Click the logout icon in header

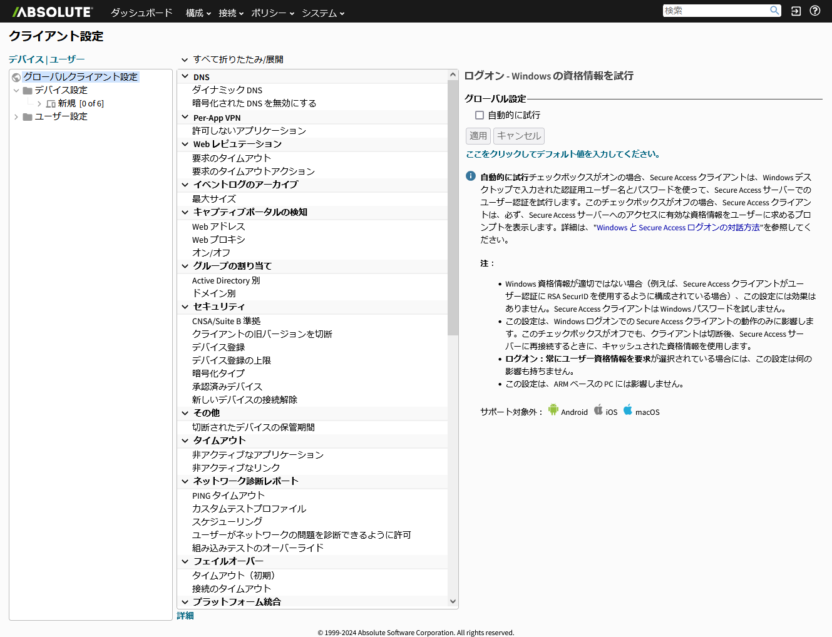click(x=796, y=11)
